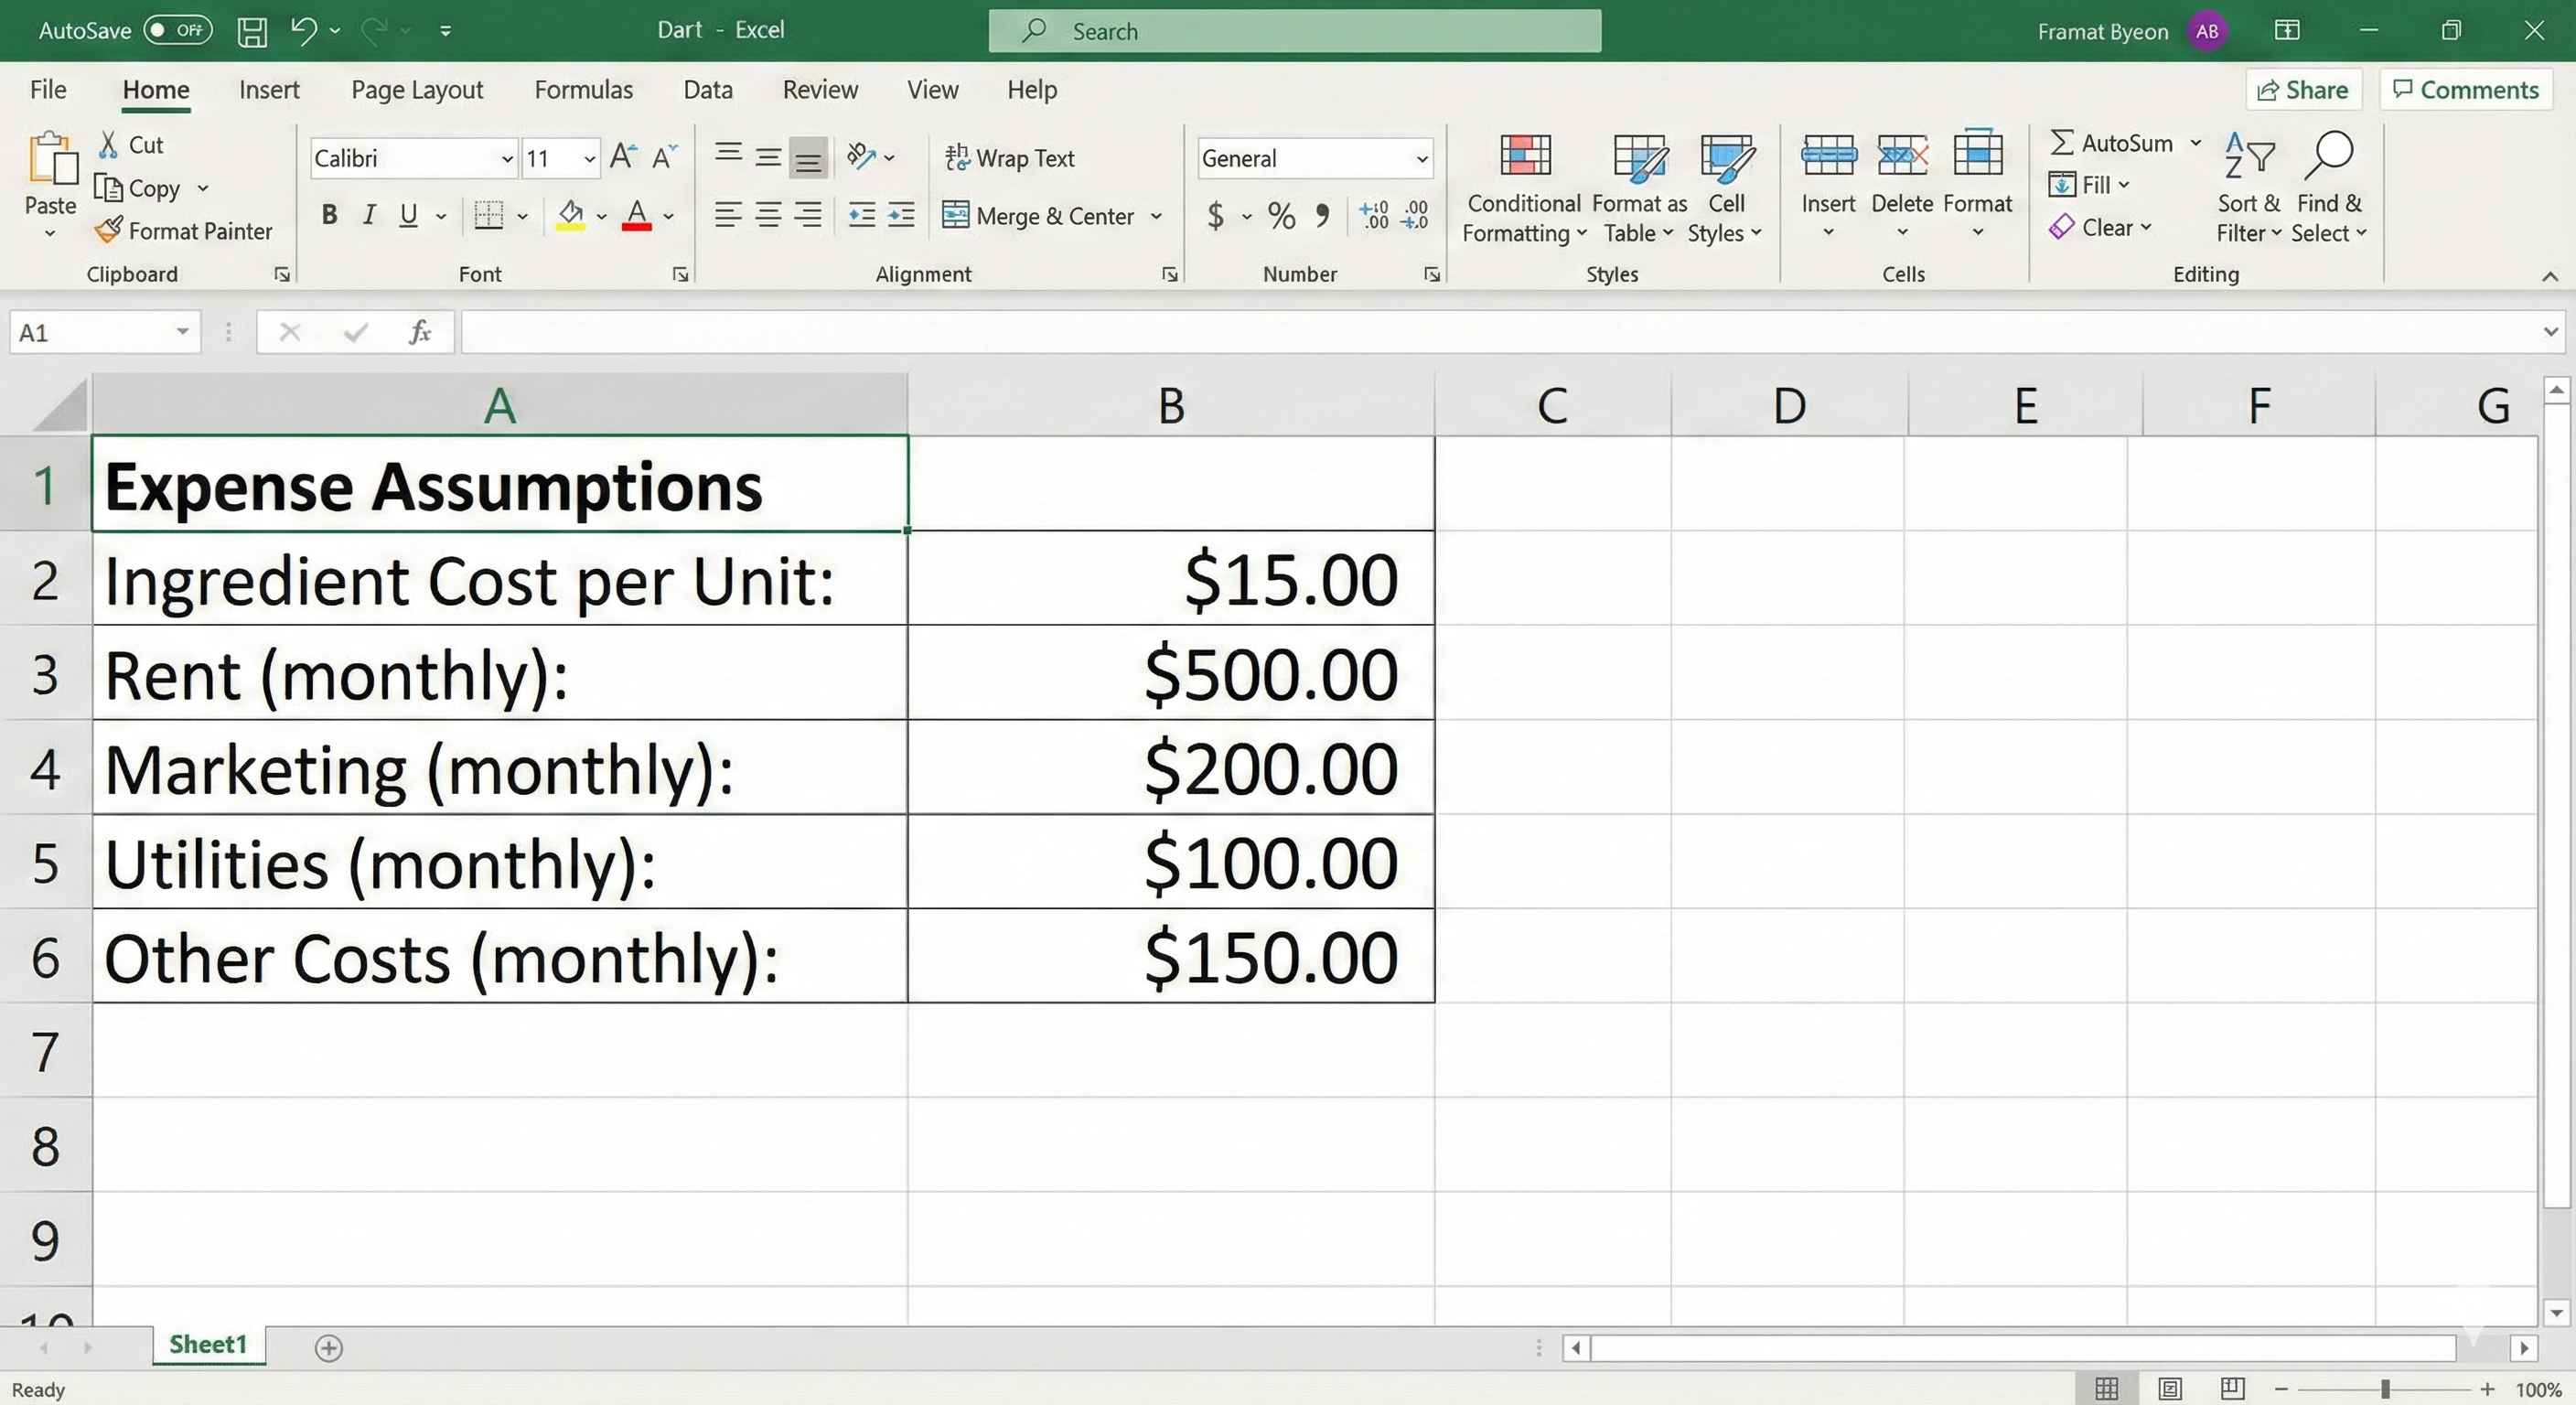
Task: Expand the fill color options
Action: (602, 216)
